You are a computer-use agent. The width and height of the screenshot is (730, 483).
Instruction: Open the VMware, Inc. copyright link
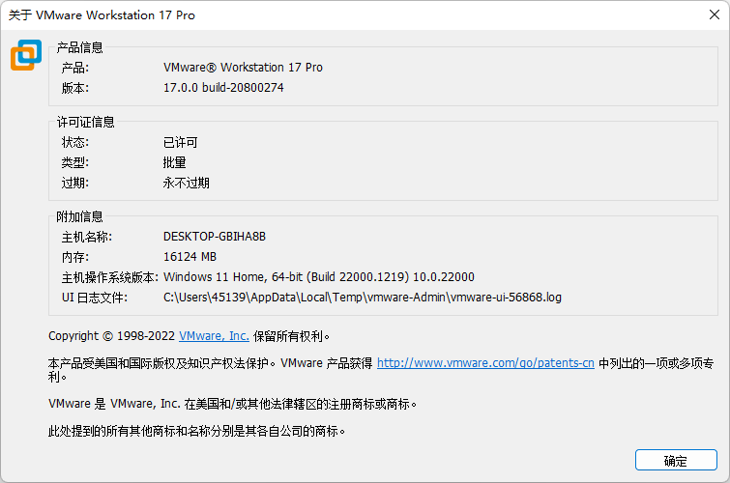point(214,336)
